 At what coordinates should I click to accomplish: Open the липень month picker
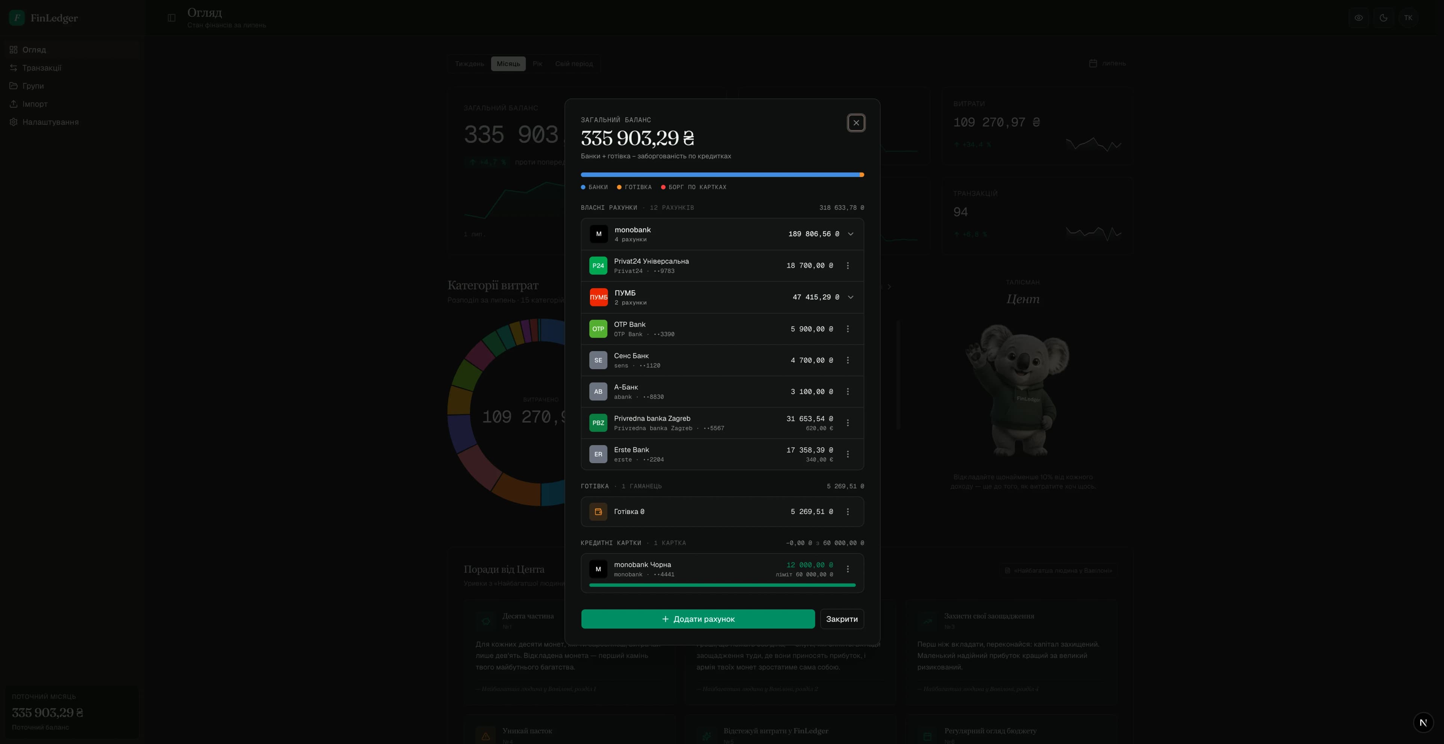(1107, 63)
